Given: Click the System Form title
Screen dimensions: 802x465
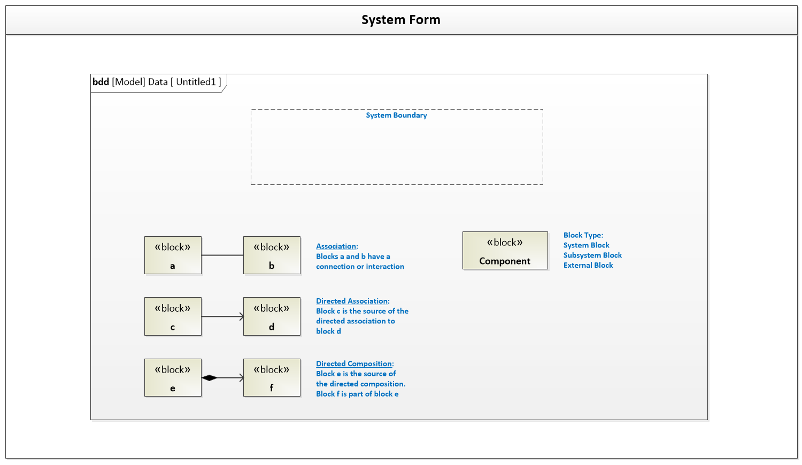Looking at the screenshot, I should coord(401,20).
